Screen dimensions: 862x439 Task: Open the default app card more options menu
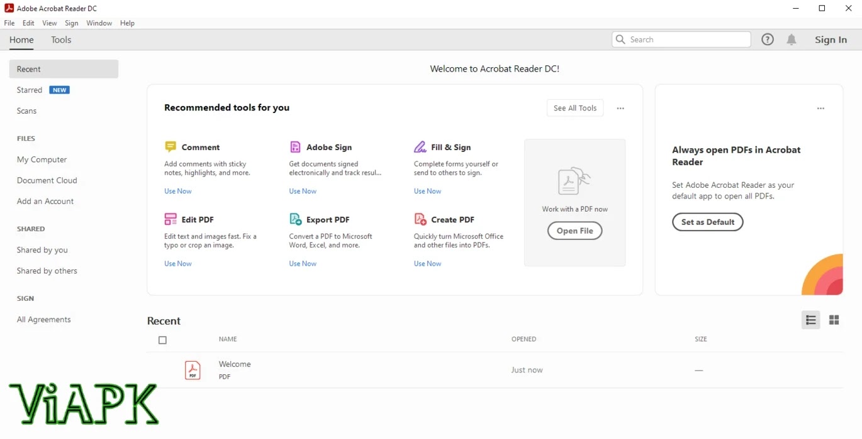point(820,108)
